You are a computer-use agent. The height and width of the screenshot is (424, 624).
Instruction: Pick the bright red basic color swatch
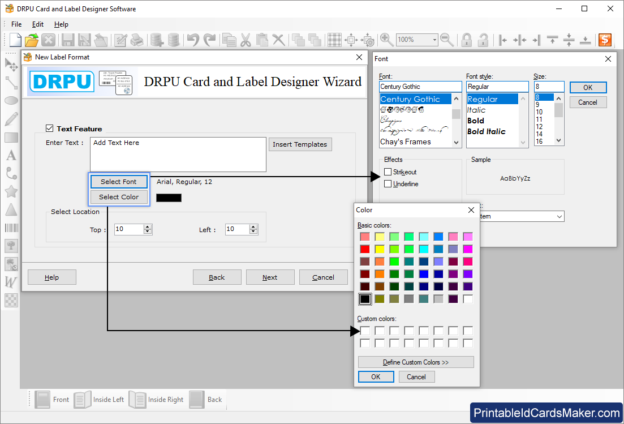[x=364, y=249]
